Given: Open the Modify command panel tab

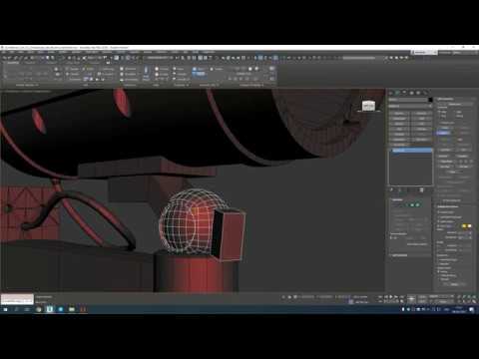Looking at the screenshot, I should coord(398,93).
